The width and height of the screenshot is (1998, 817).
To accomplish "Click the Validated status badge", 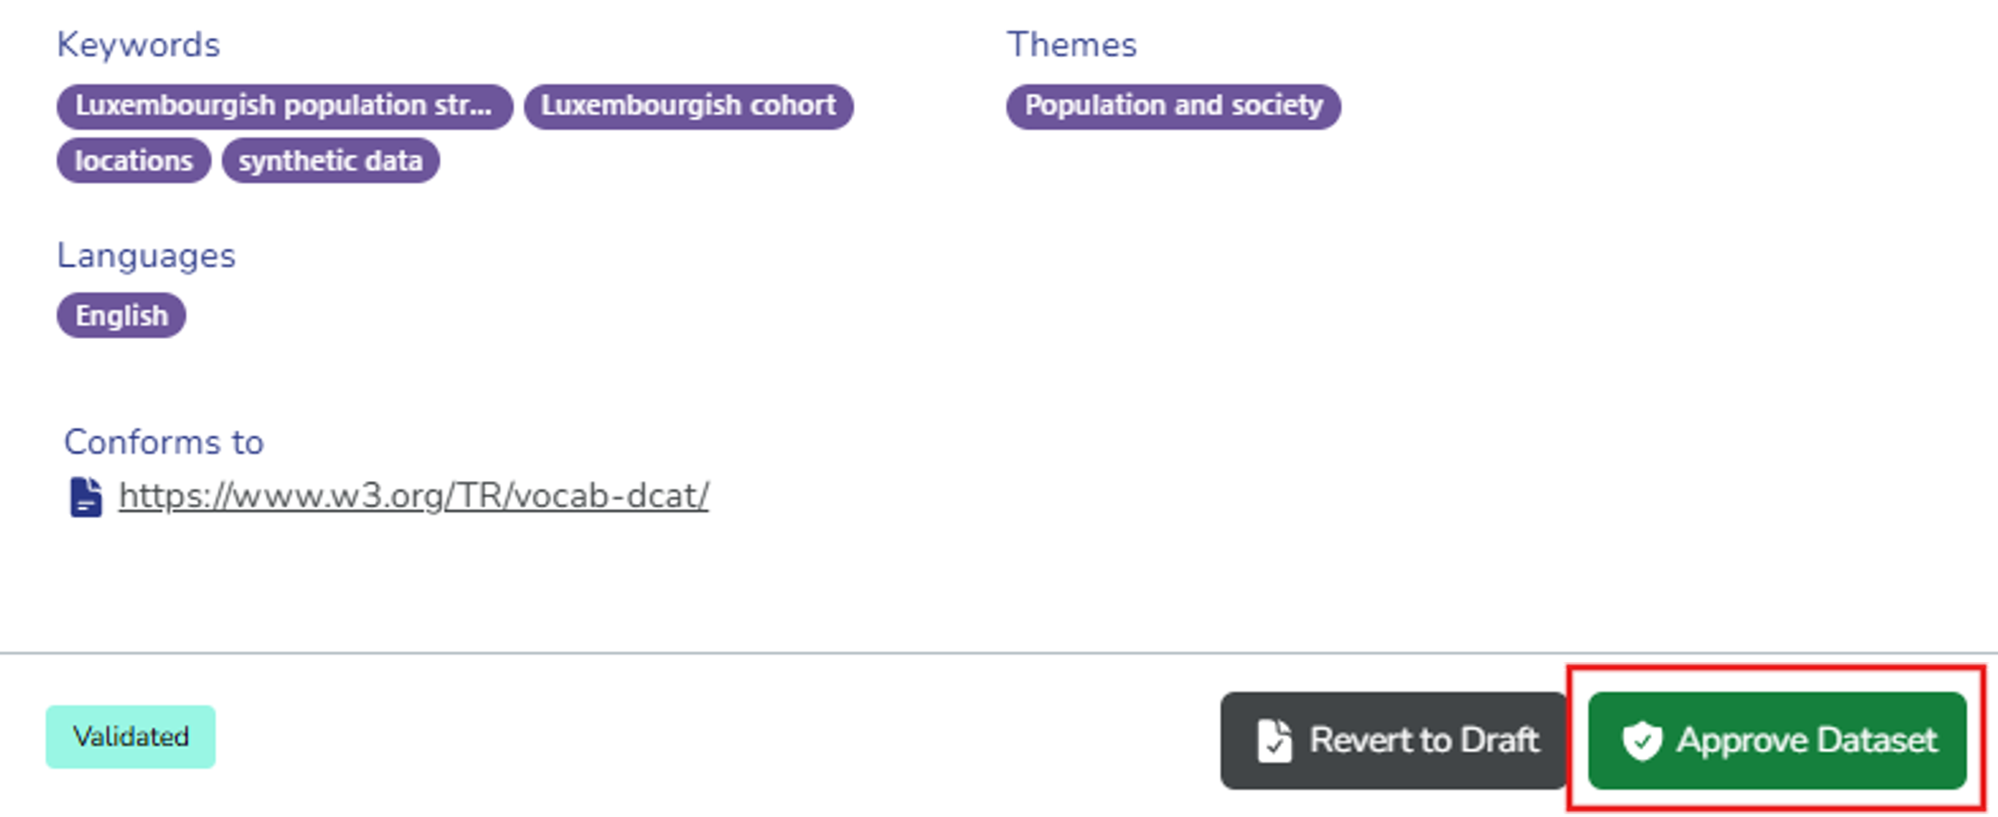I will click(130, 737).
